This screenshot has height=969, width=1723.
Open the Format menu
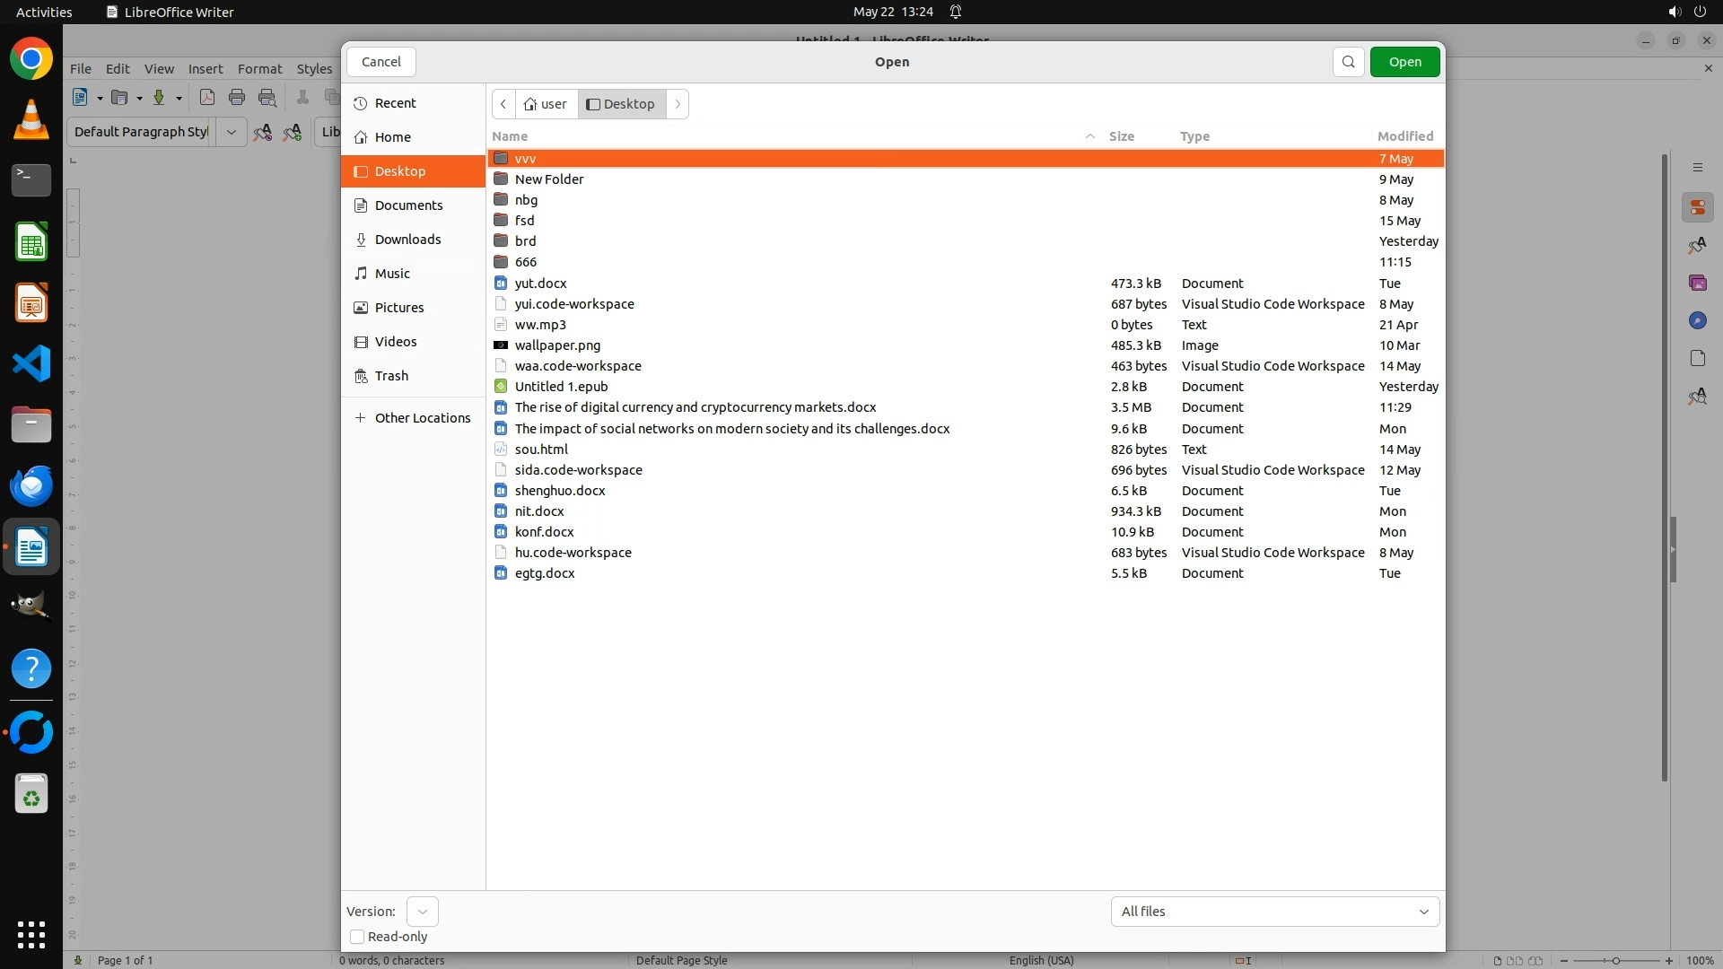(x=259, y=69)
